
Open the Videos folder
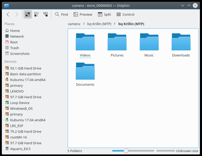85,45
